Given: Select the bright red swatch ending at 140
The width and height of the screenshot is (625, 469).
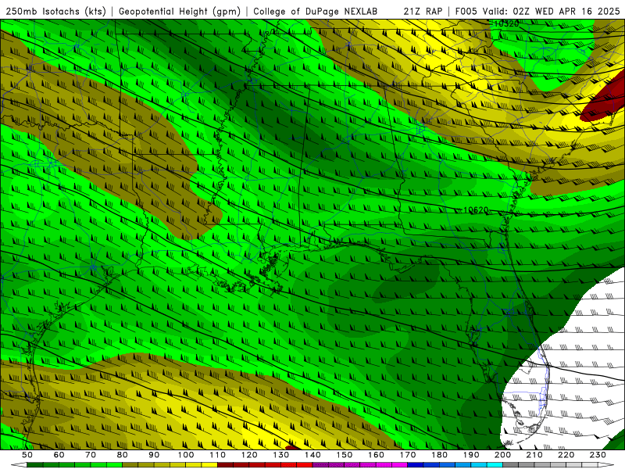Looking at the screenshot, I should 305,465.
